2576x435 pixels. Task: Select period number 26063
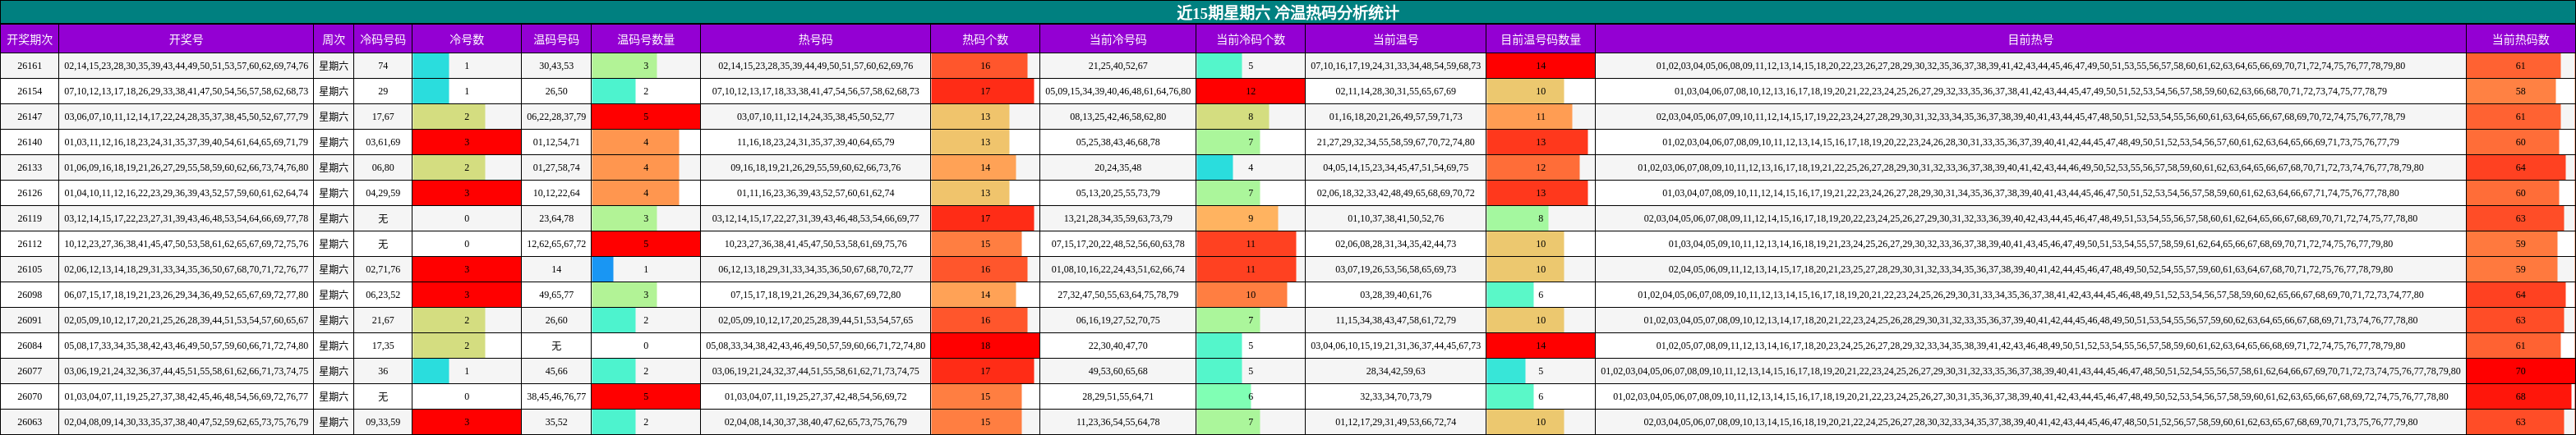click(x=29, y=422)
